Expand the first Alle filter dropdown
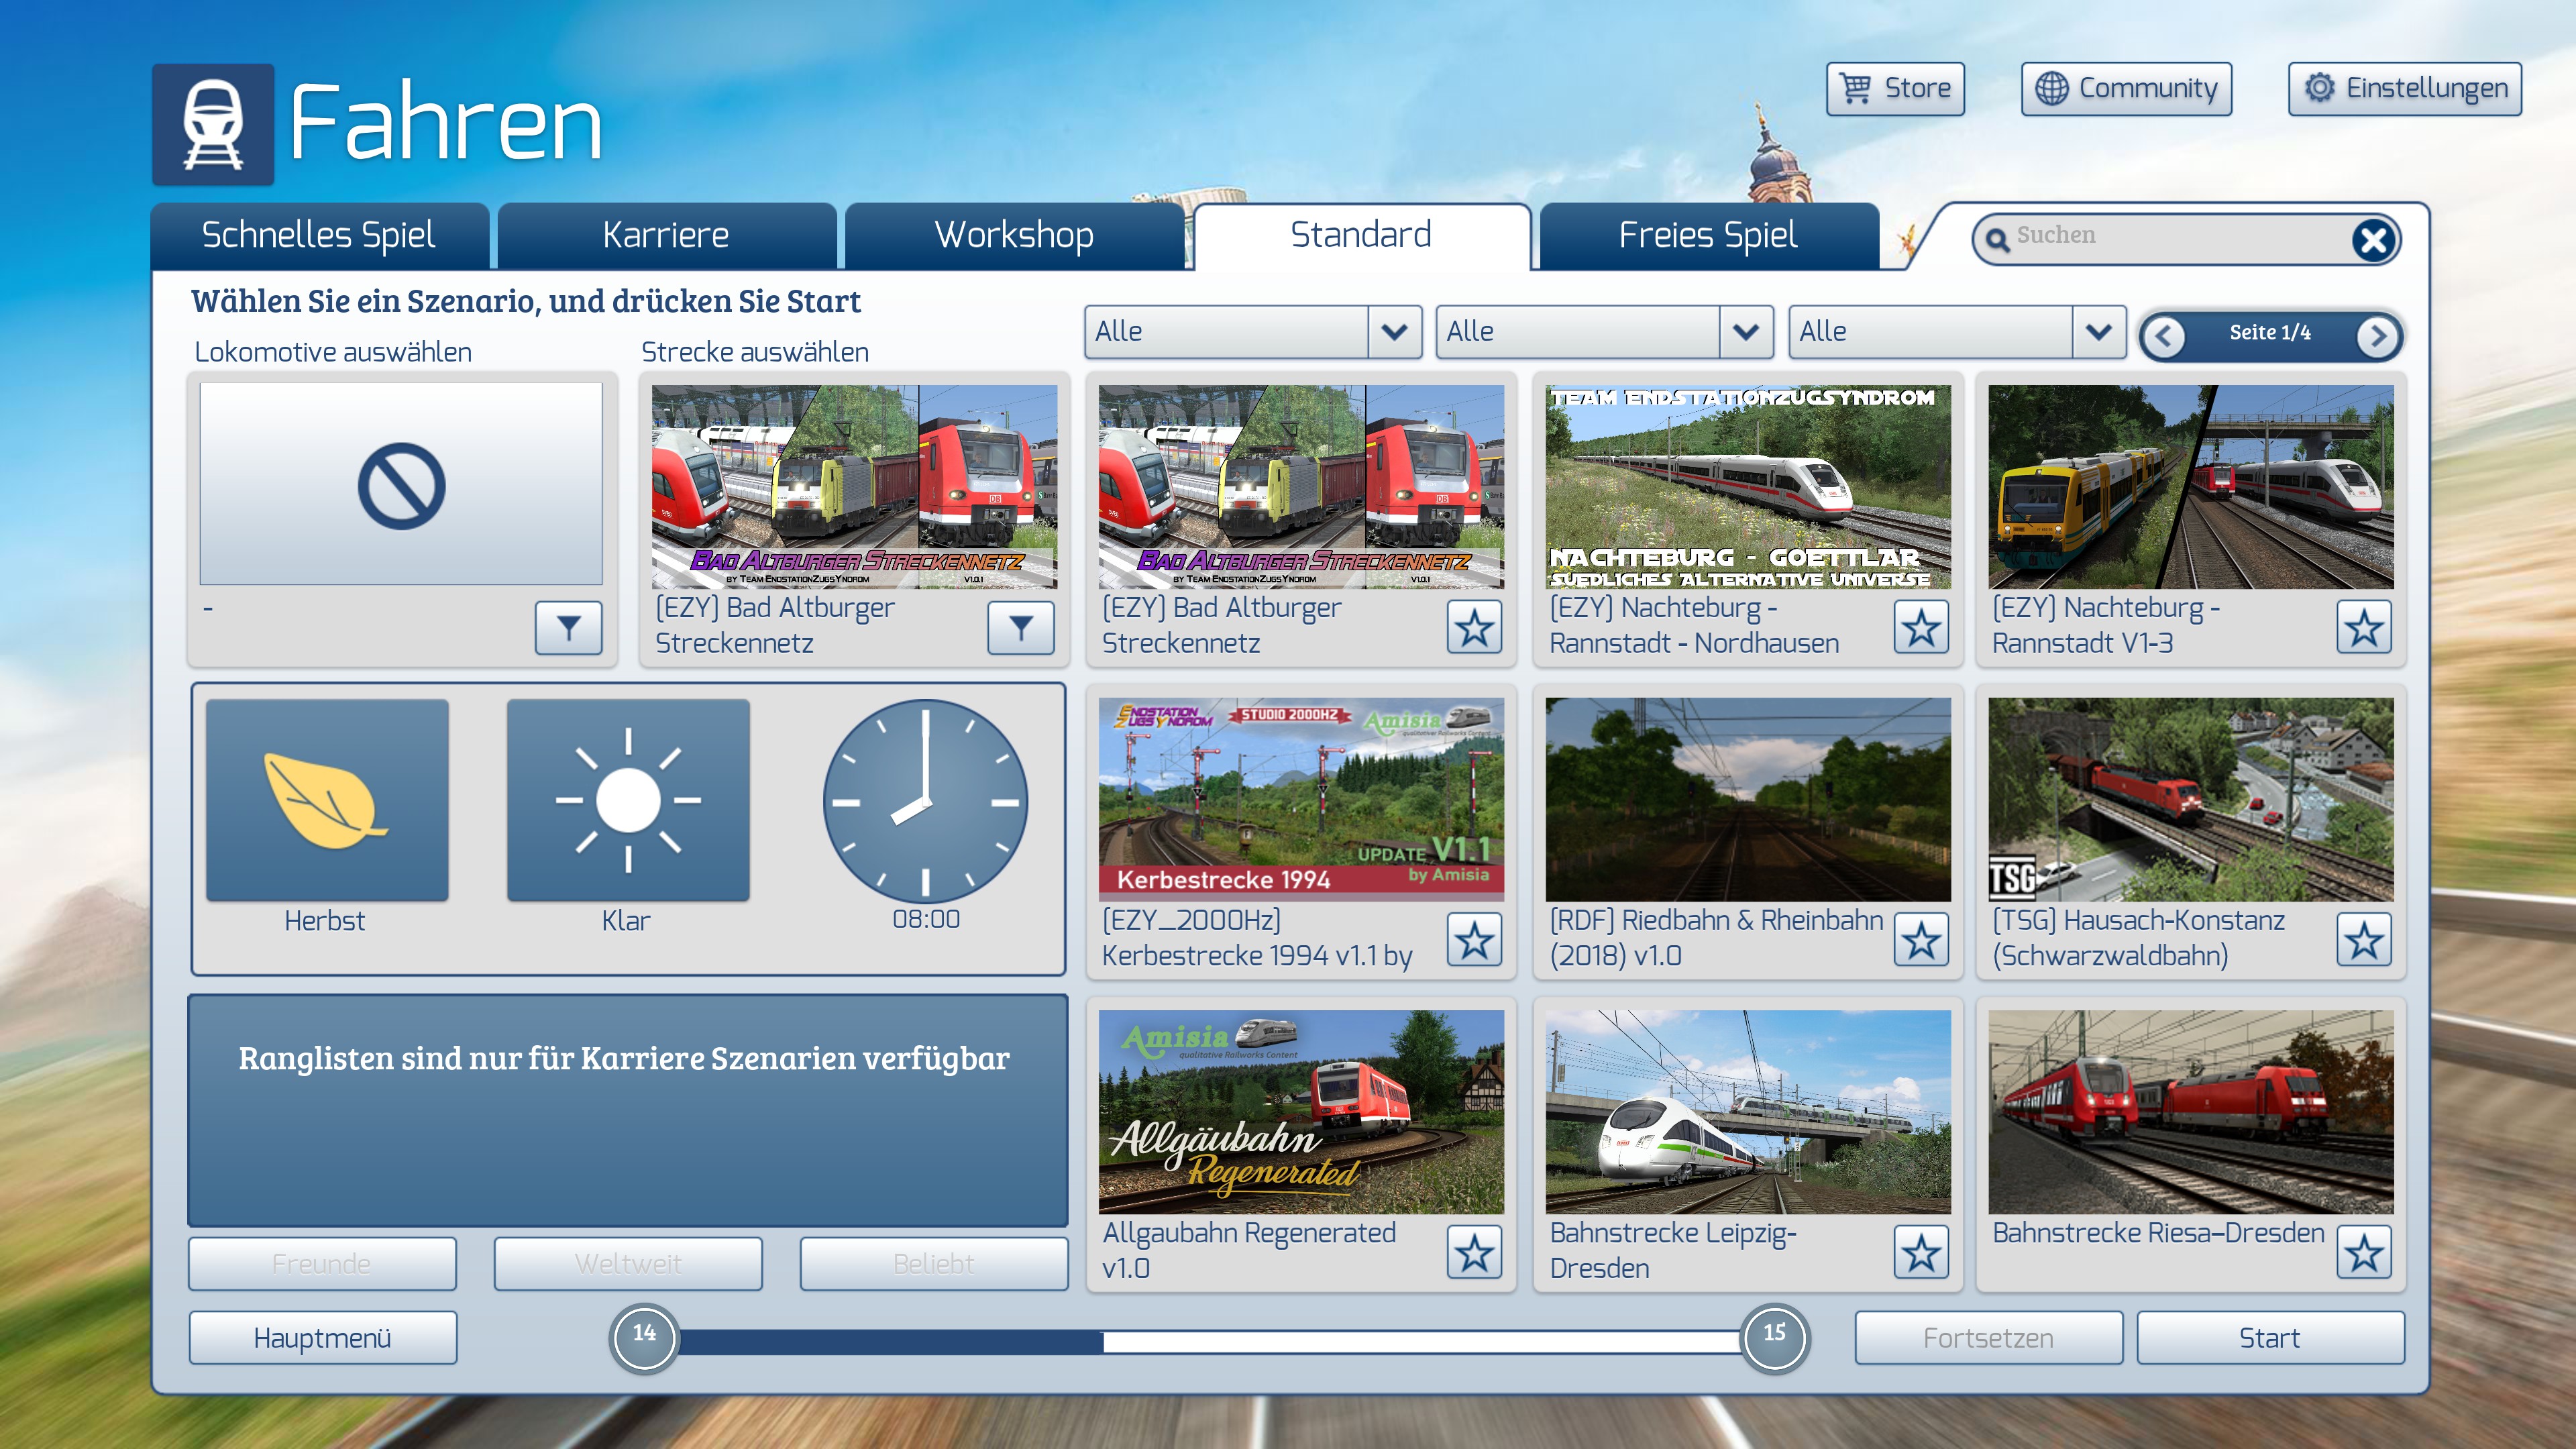Screen dimensions: 2576x1449 [x=1394, y=332]
